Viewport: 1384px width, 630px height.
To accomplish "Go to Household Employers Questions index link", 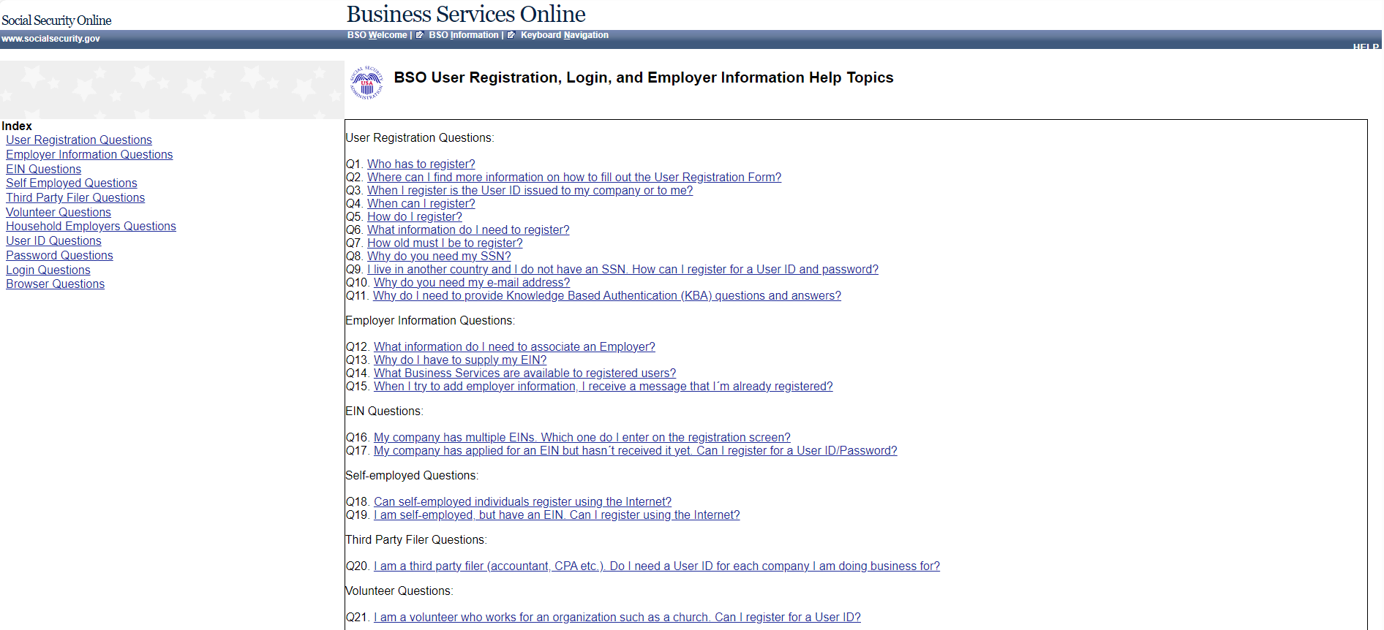I will tap(91, 227).
